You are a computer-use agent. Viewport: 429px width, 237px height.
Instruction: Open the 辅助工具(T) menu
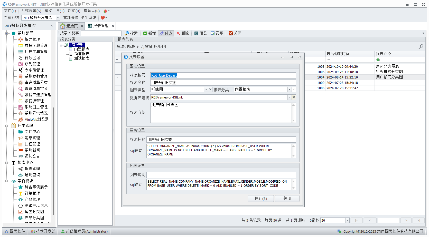coord(54,11)
